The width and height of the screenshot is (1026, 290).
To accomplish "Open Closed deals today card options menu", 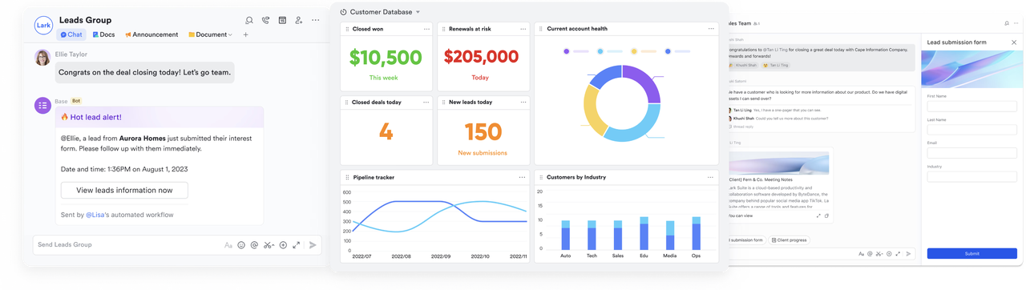I will [426, 103].
